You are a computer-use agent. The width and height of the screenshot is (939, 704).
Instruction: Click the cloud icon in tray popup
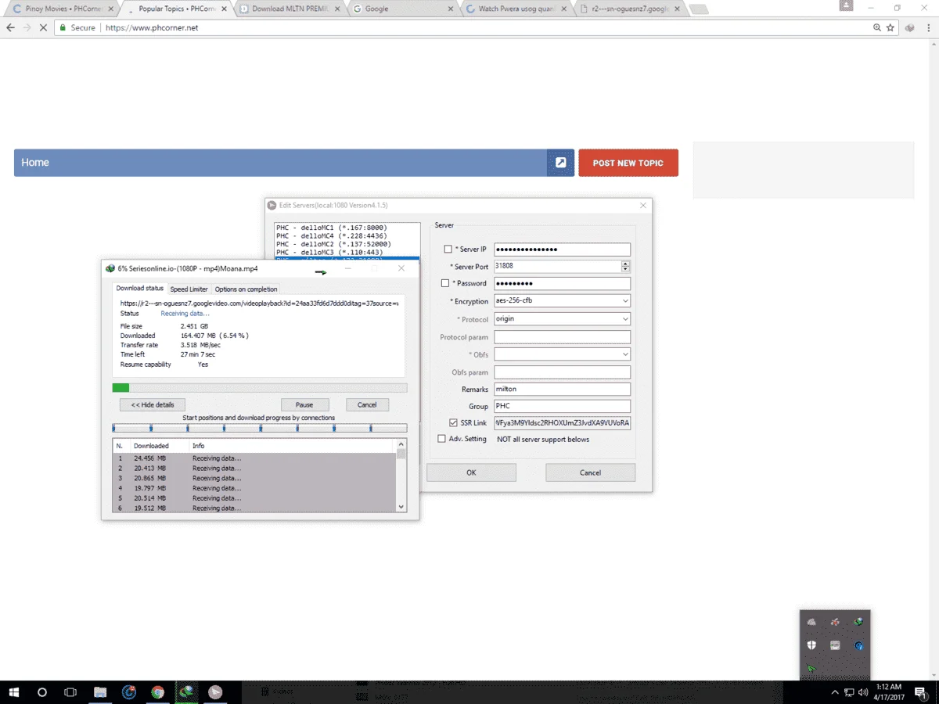coord(811,622)
